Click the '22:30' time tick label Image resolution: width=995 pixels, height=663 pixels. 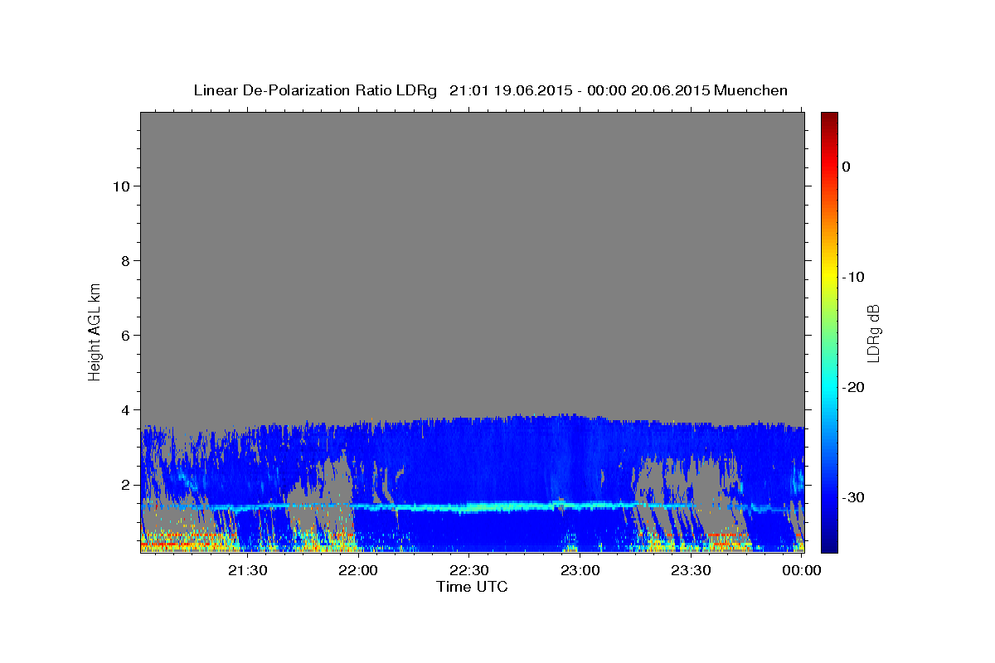pyautogui.click(x=468, y=570)
